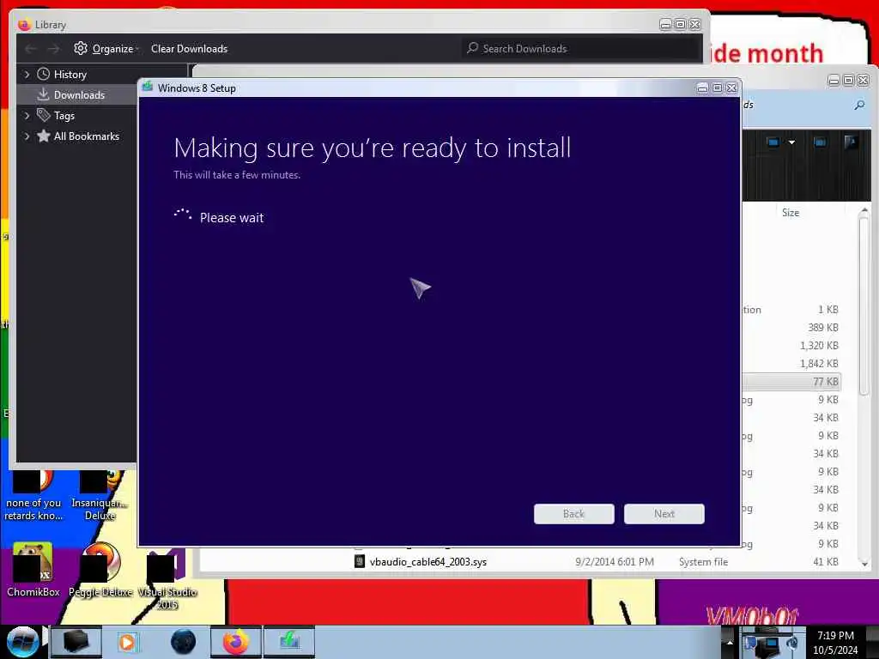Minimize the Windows 8 Setup window
Image resolution: width=879 pixels, height=659 pixels.
[702, 88]
